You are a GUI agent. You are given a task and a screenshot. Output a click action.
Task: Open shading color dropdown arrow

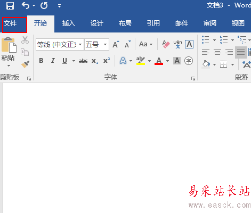pyautogui.click(x=214, y=64)
